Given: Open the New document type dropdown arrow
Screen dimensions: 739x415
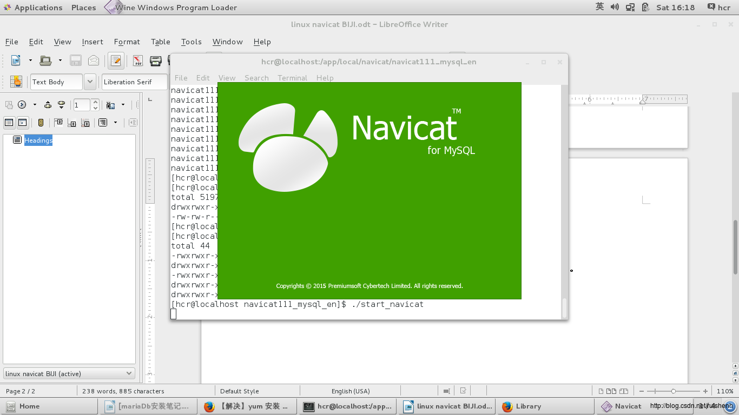Looking at the screenshot, I should pos(30,61).
